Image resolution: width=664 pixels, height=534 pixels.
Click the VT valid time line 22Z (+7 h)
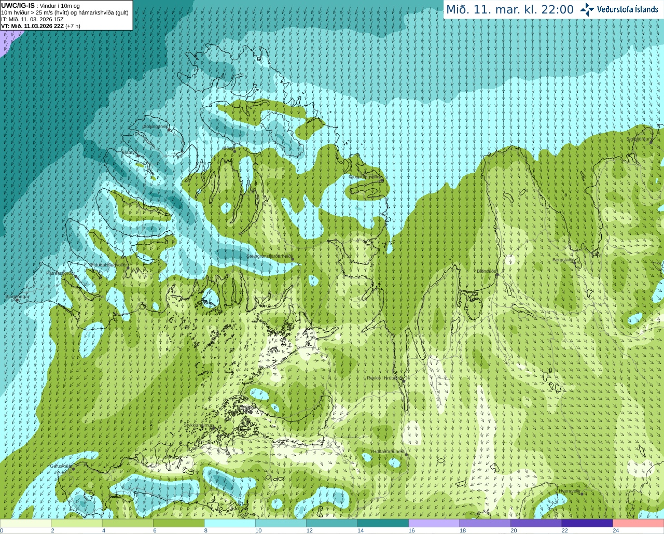coord(40,26)
